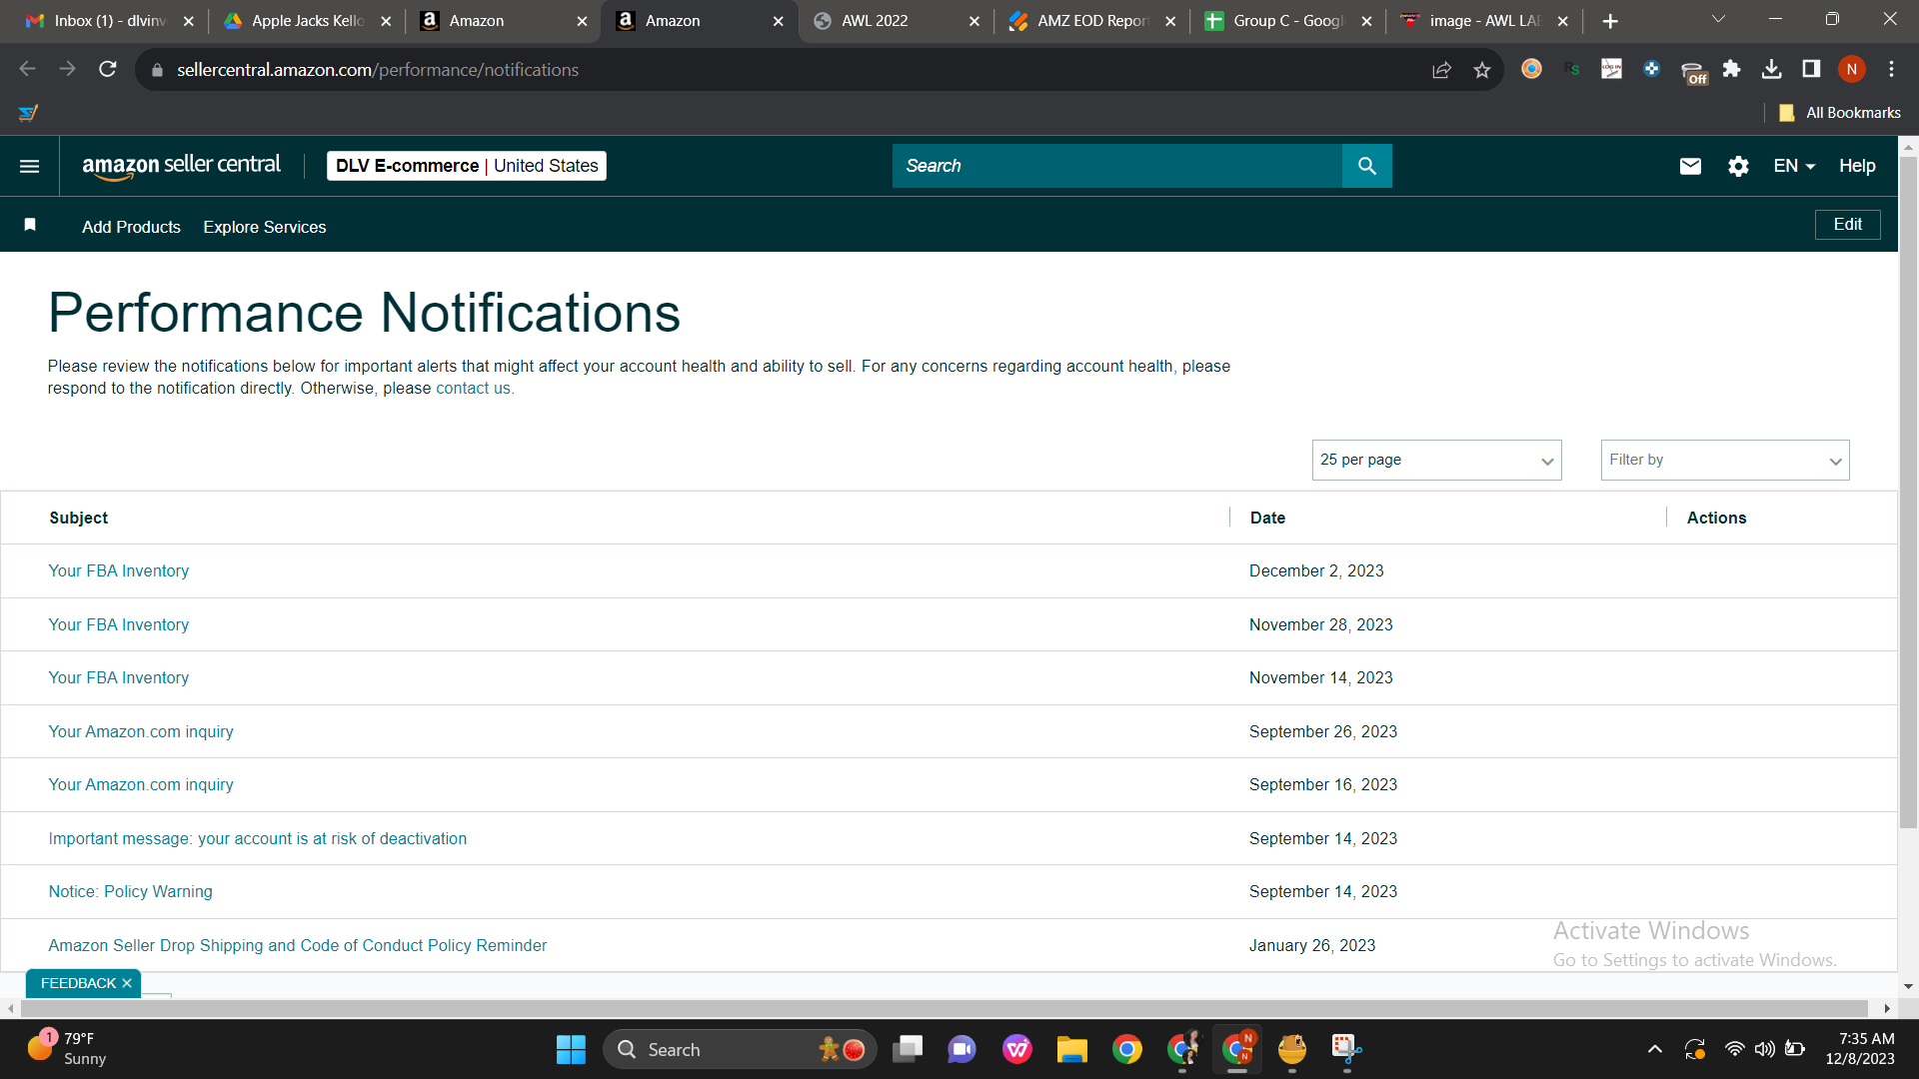Viewport: 1919px width, 1079px height.
Task: Open the Help link
Action: [1857, 166]
